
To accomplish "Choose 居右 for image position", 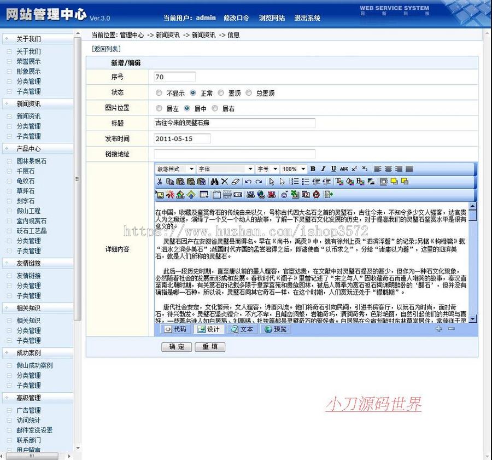I will coord(214,108).
